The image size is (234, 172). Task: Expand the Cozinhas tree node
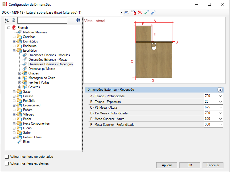[x=14, y=37]
